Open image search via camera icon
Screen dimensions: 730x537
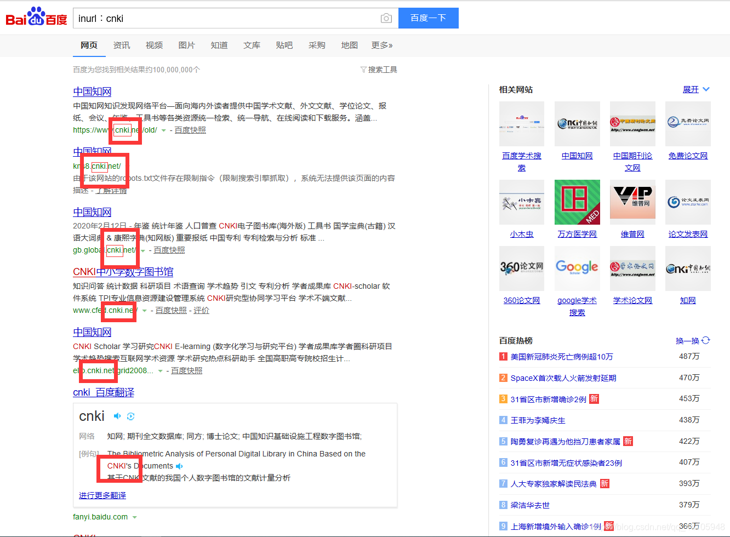(x=386, y=18)
